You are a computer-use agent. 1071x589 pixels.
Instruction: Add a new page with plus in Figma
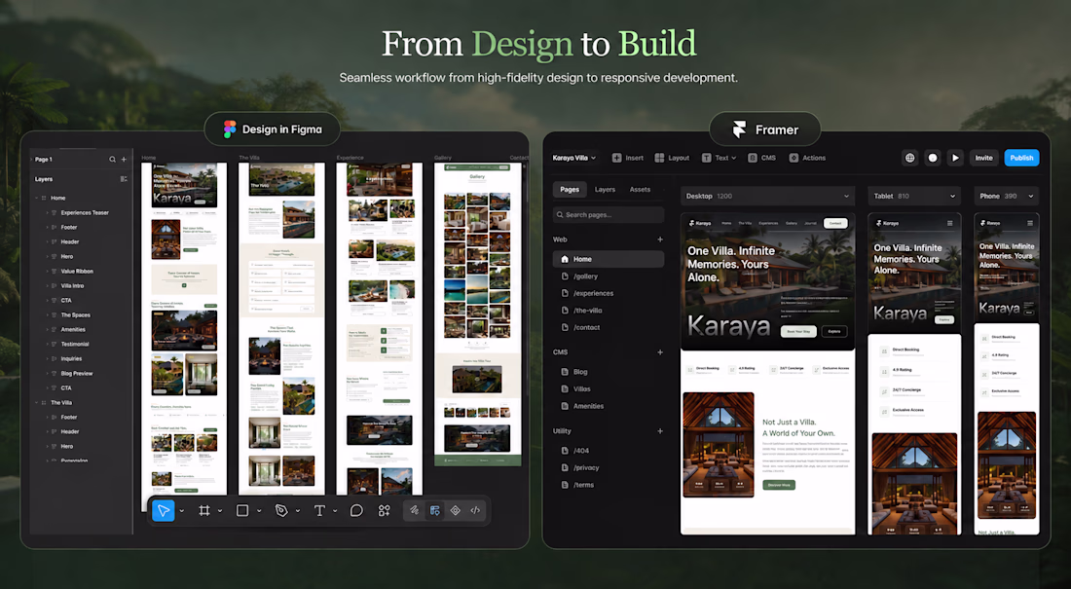coord(124,160)
